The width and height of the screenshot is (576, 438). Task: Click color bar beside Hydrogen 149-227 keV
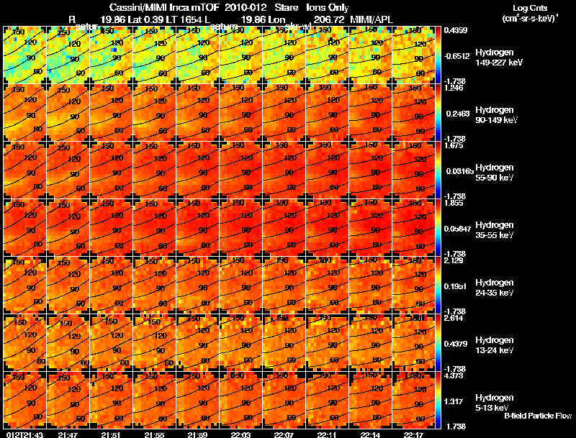point(438,55)
